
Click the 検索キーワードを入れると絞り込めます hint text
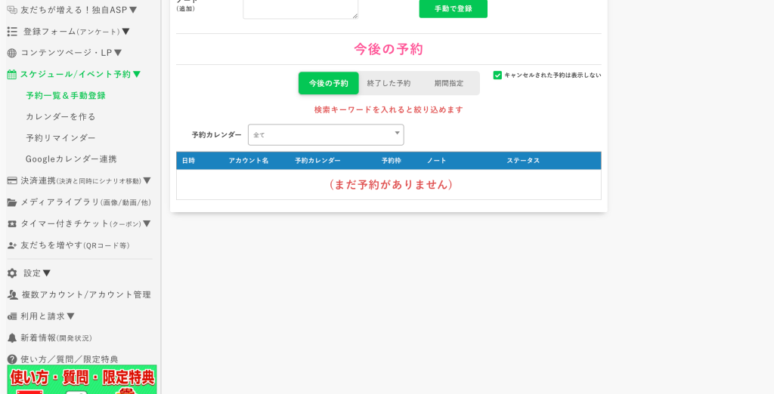tap(389, 110)
